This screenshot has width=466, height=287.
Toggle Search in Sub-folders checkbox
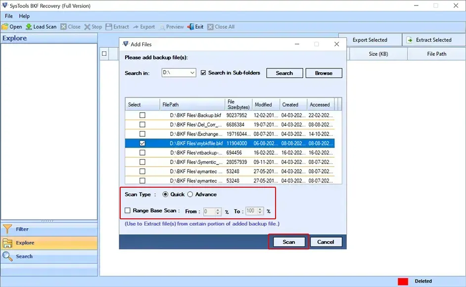pos(203,73)
